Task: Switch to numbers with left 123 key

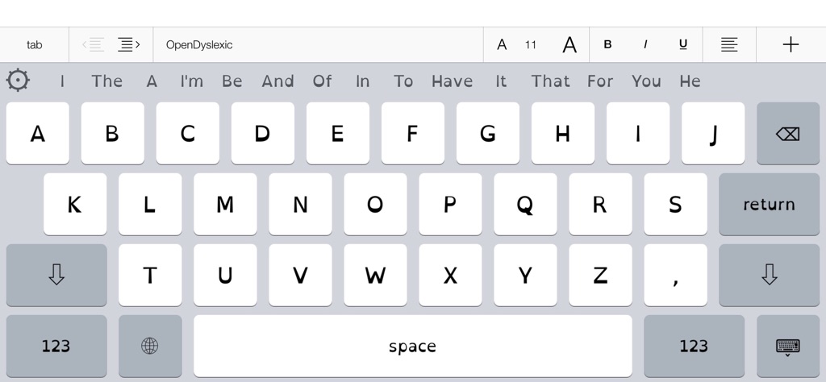Action: coord(56,346)
